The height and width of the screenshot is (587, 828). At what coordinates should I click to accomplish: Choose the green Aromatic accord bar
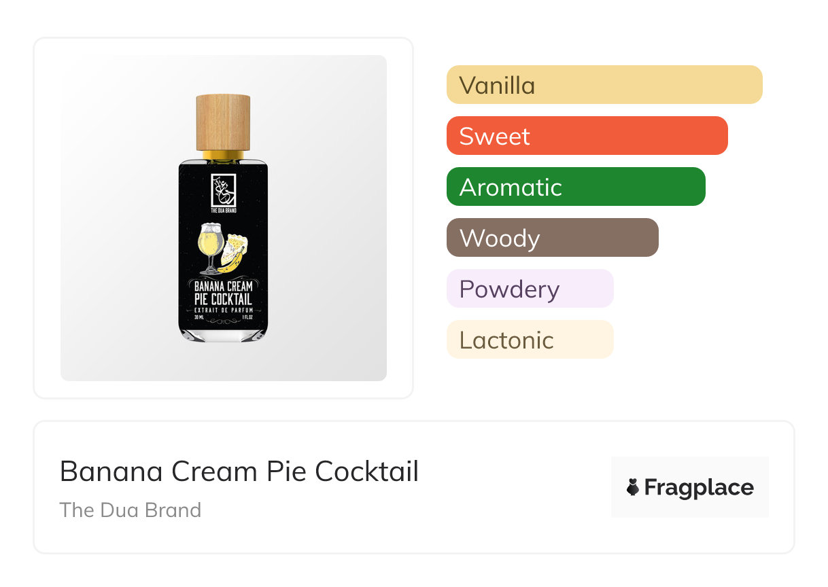576,187
